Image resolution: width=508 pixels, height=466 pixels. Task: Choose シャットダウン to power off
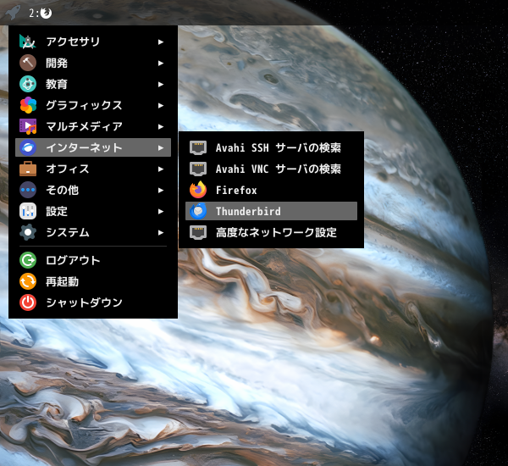point(93,302)
